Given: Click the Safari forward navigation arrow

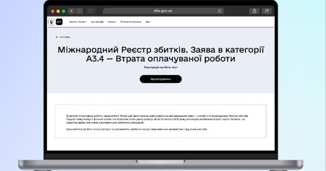Looking at the screenshot, I should [80, 11].
